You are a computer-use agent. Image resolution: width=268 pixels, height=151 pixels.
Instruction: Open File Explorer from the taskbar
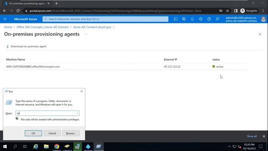(46, 146)
